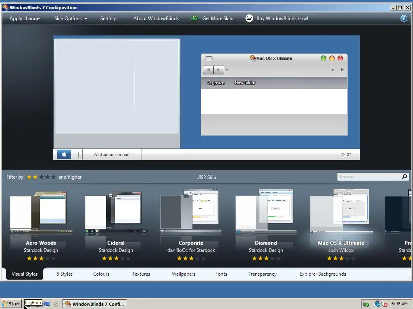The image size is (413, 309).
Task: Click the 12:34 clock in skin preview
Action: [346, 154]
